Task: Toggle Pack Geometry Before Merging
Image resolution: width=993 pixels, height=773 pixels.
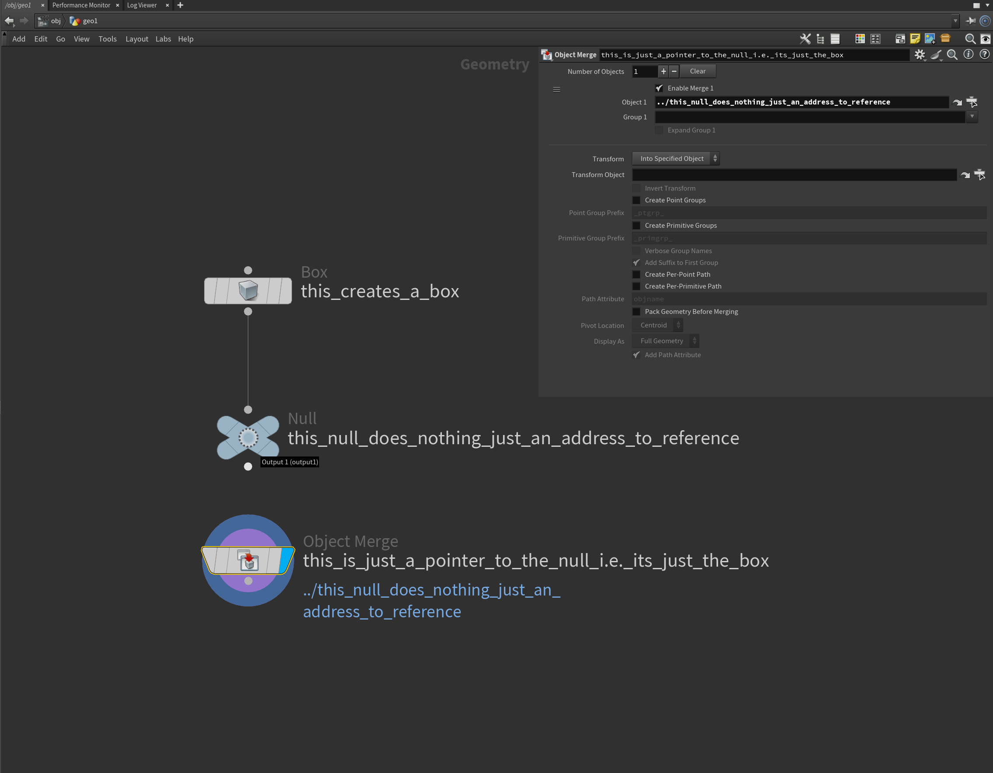Action: point(636,311)
